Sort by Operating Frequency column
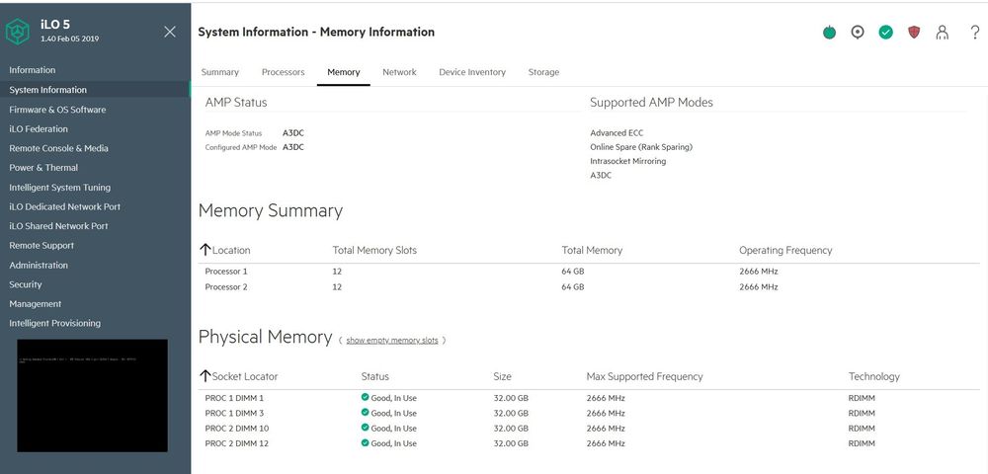988x474 pixels. point(785,250)
